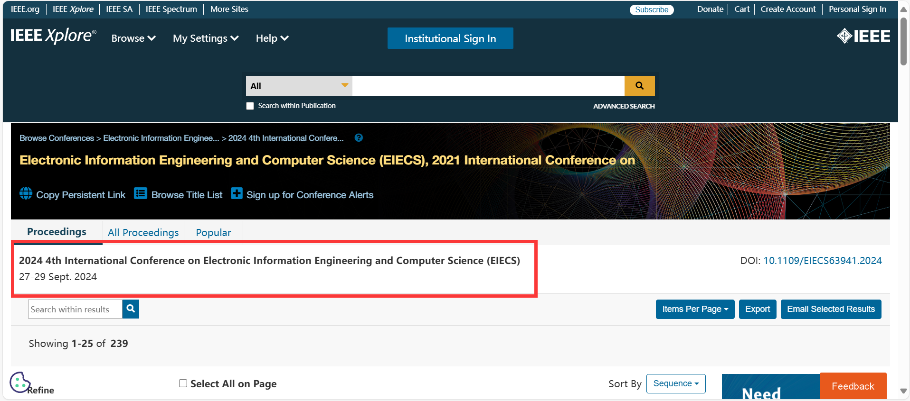910x401 pixels.
Task: Open Items Per Page dropdown
Action: pos(695,309)
